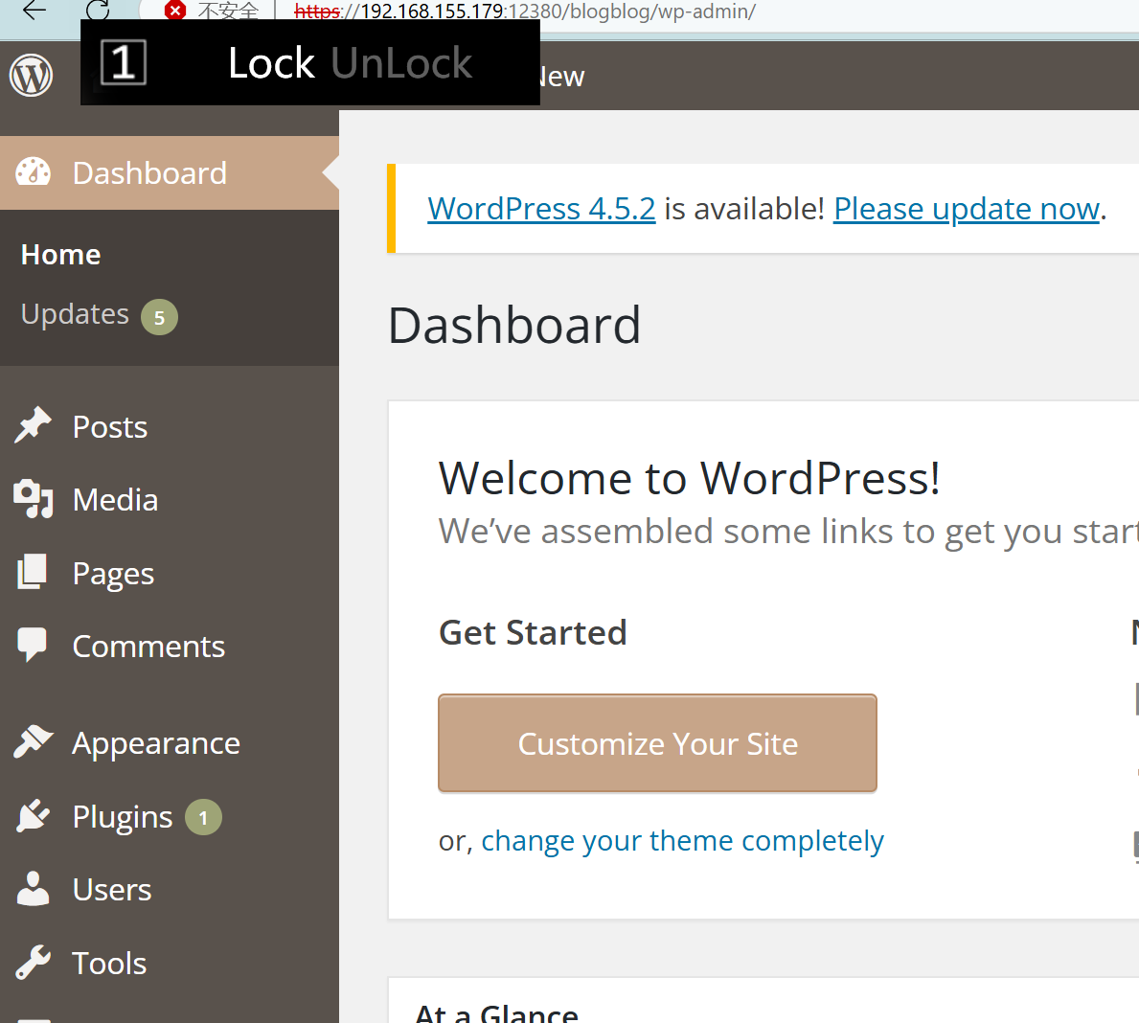Click the Dashboard page title
Screen dimensions: 1139x1023
pyautogui.click(x=514, y=325)
